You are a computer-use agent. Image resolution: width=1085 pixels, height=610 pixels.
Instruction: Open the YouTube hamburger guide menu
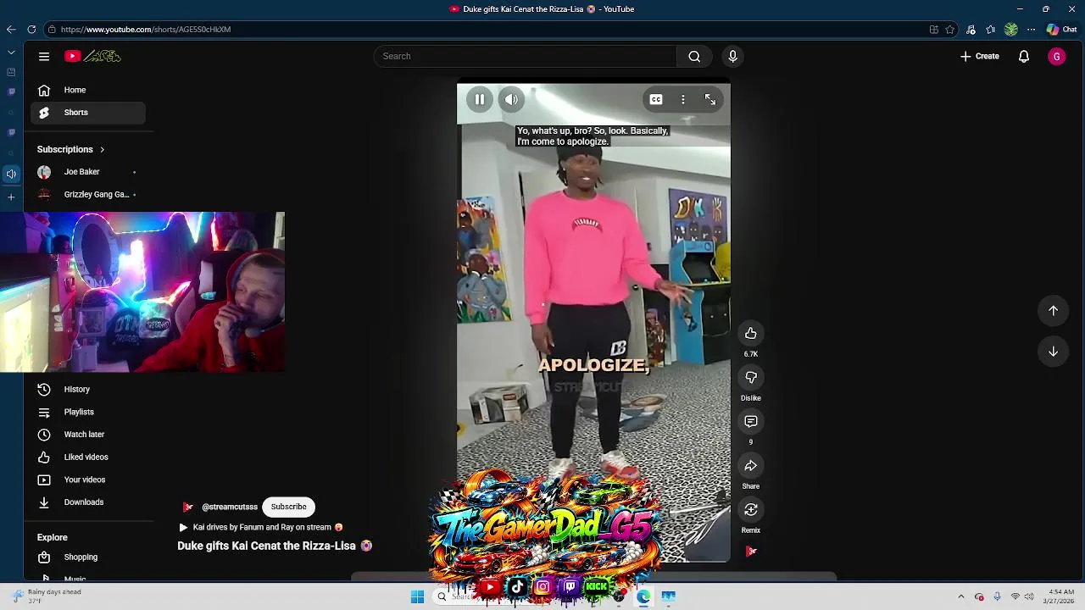[44, 56]
